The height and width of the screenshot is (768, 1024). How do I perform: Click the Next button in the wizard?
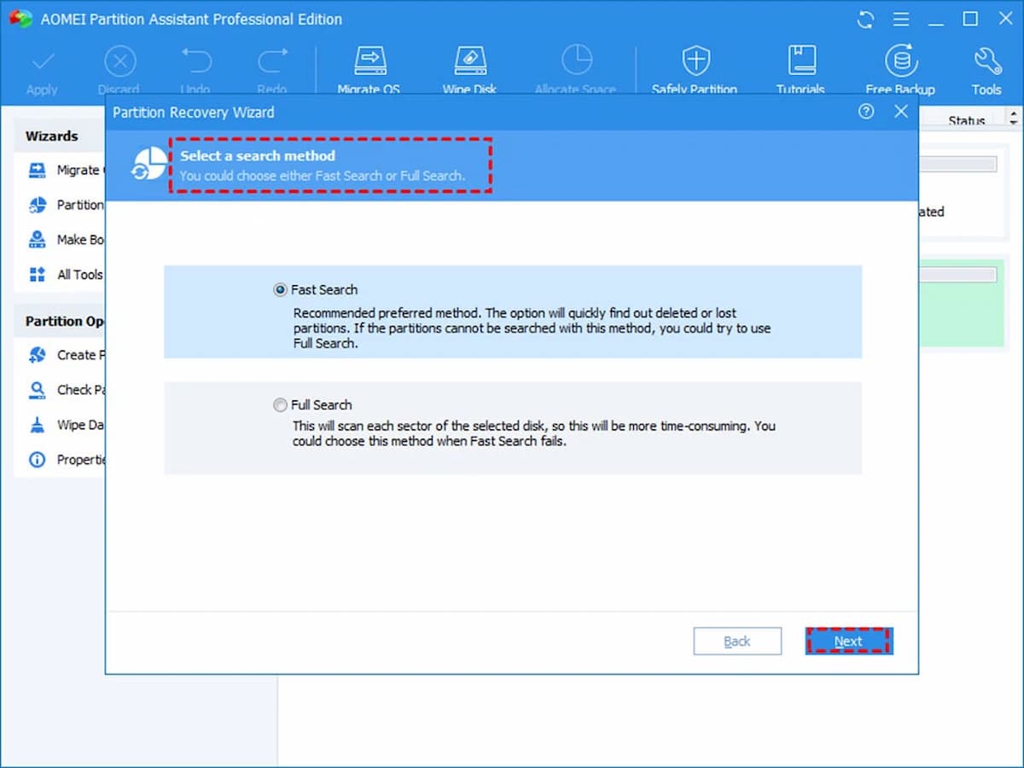coord(847,641)
